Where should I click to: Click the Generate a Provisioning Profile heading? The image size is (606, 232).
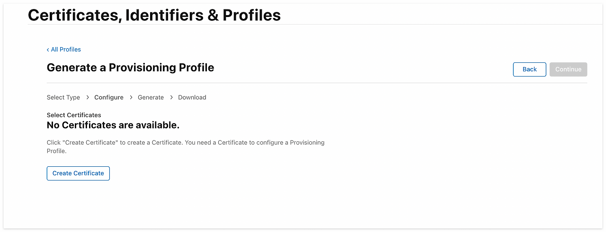click(x=130, y=68)
